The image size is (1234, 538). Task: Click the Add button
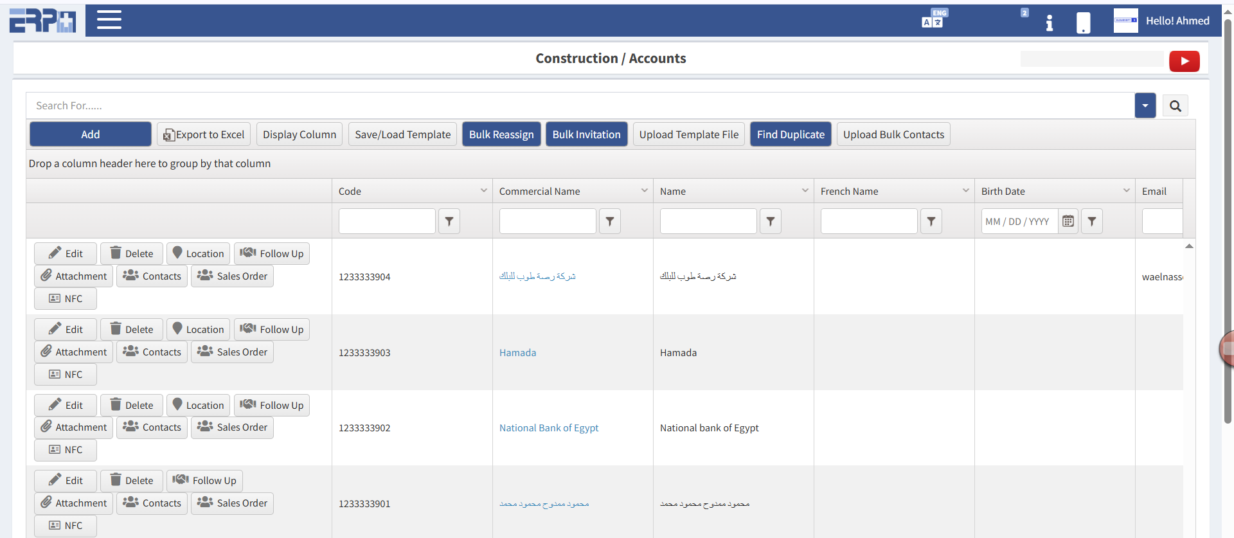click(x=90, y=134)
